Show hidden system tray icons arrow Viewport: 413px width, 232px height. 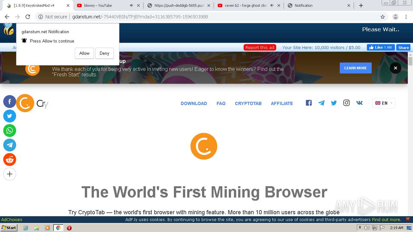[360, 228]
